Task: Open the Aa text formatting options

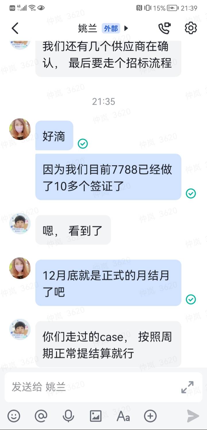Action: pyautogui.click(x=123, y=416)
